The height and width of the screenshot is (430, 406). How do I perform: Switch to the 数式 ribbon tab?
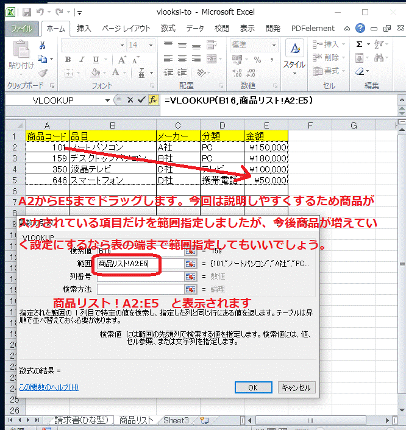coord(168,28)
